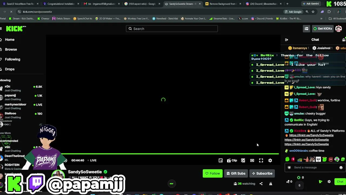Send chat with green Chat button
Viewport: 346px width, 195px height.
pyautogui.click(x=340, y=181)
